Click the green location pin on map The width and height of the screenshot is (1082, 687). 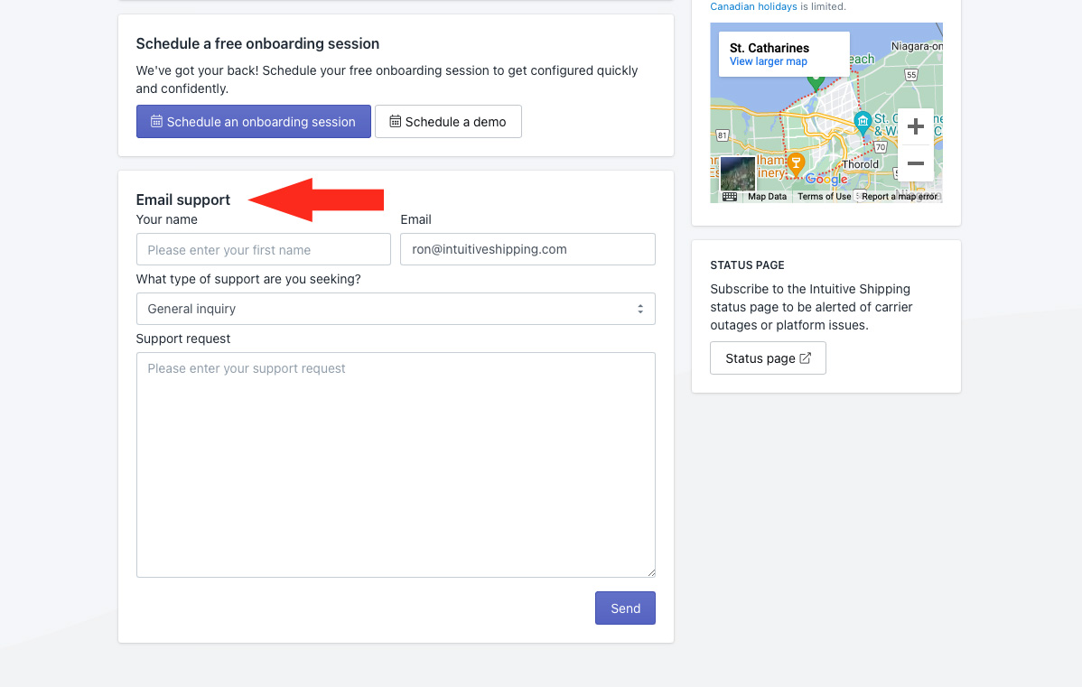(816, 82)
